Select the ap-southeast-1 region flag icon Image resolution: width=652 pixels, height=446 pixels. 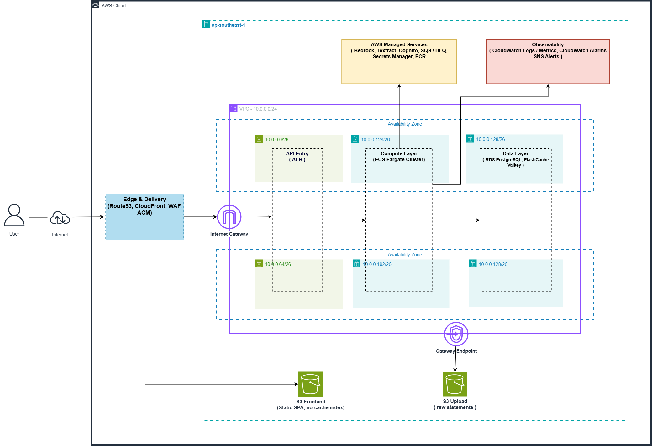click(x=206, y=24)
